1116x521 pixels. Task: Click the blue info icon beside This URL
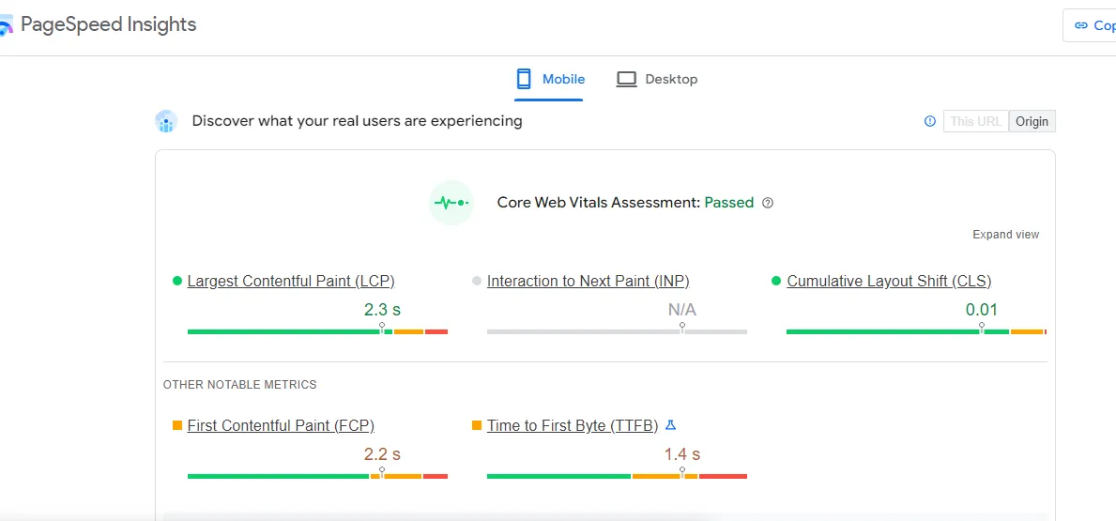click(929, 121)
